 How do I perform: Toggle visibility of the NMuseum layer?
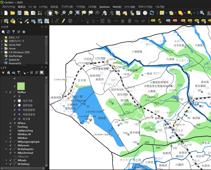click(10, 145)
